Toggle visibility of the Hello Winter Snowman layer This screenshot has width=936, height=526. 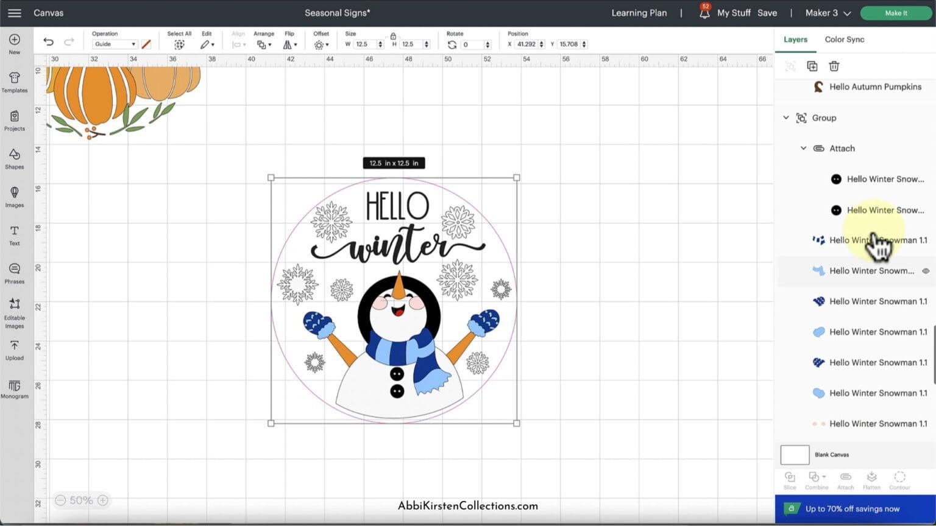(926, 270)
